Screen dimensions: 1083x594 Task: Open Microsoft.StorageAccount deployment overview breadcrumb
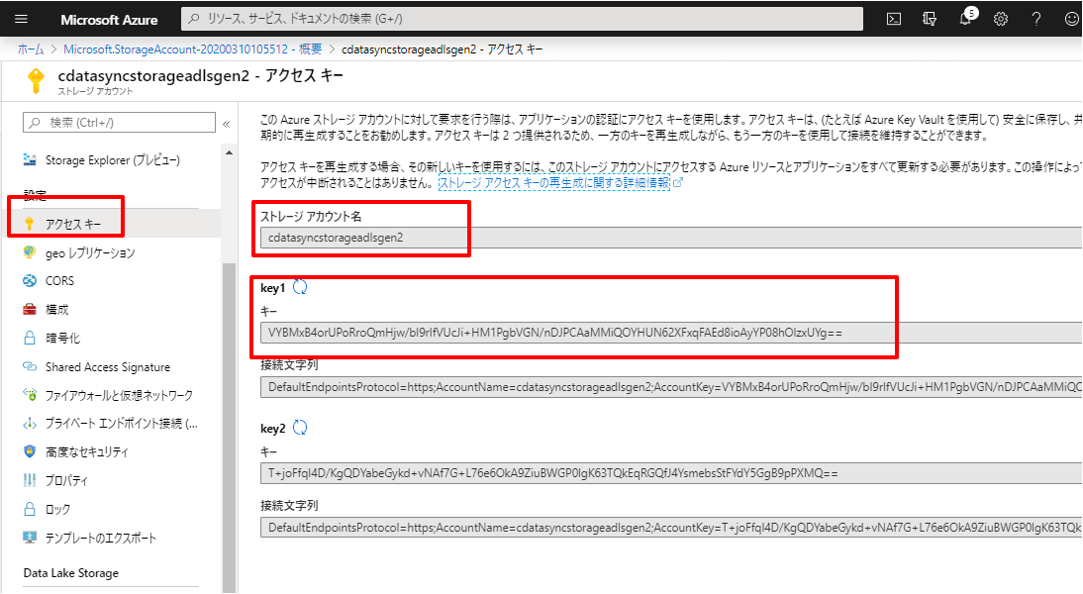coord(193,49)
